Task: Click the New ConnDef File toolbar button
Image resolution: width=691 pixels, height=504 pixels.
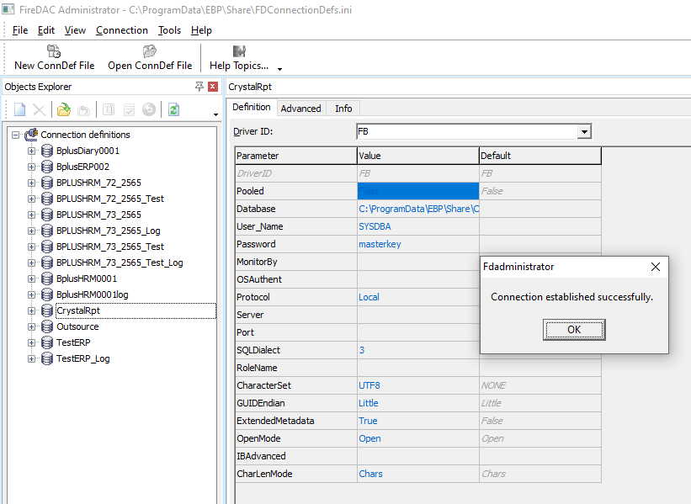Action: 55,58
